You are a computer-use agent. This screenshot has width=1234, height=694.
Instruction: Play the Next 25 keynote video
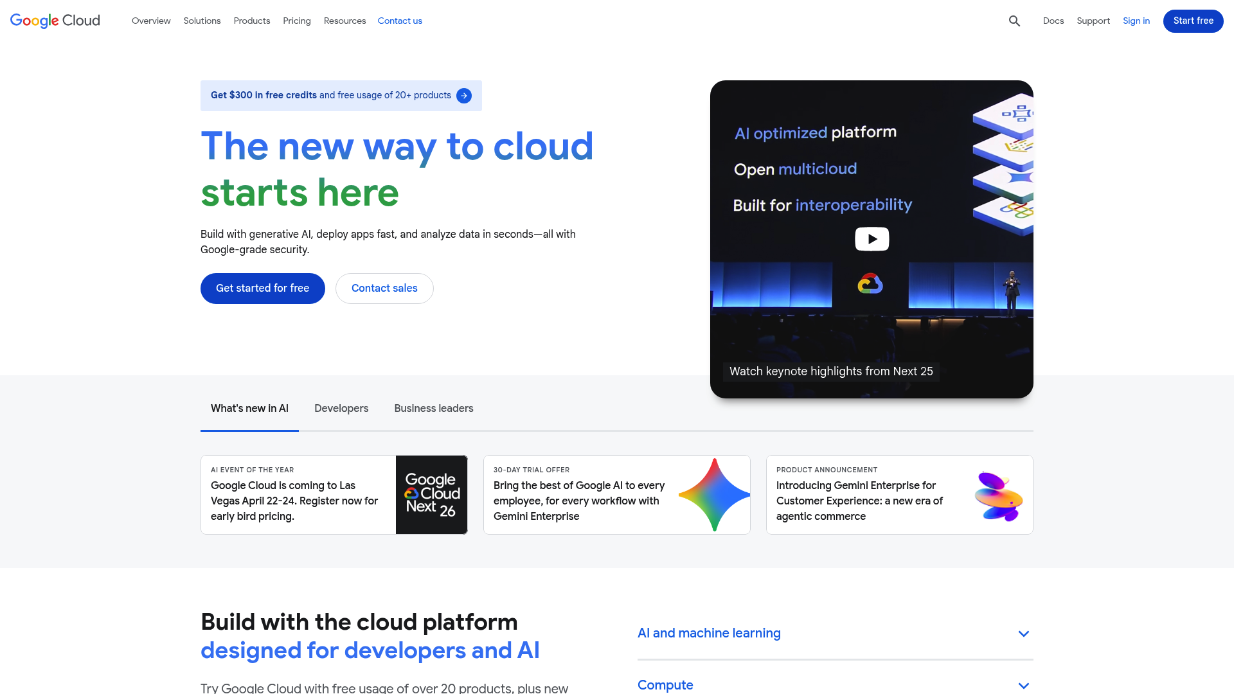click(872, 238)
